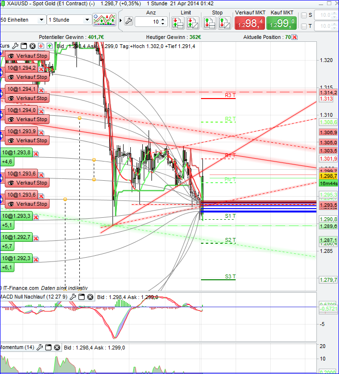
Task: Cancel the 10@1.293,9 order via its X
Action: [x=41, y=133]
